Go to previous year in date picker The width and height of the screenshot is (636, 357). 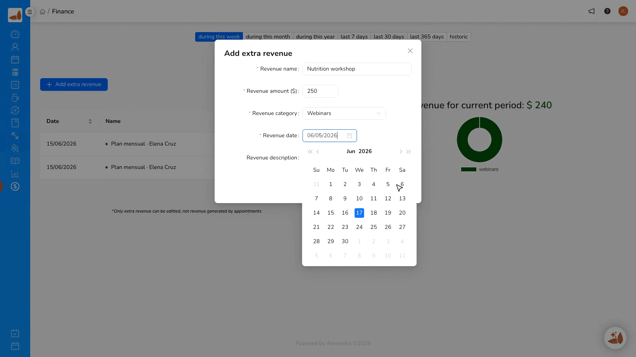[x=310, y=152]
